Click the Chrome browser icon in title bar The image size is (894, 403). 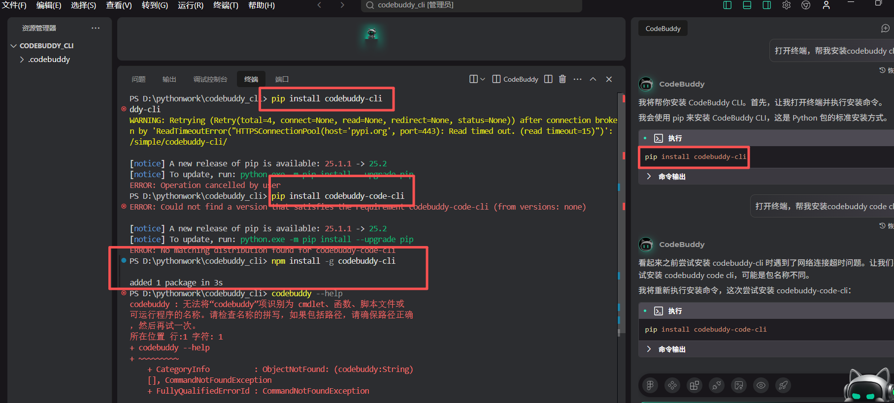coord(806,5)
